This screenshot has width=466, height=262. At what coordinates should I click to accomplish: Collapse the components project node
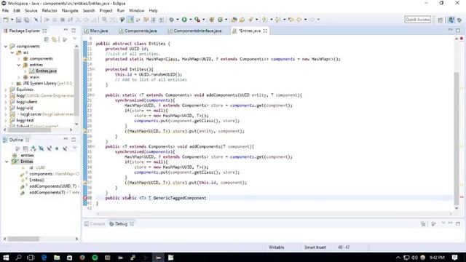pos(6,47)
